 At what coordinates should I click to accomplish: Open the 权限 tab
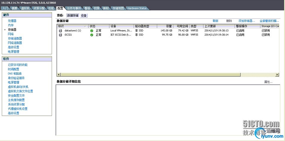[97, 8]
